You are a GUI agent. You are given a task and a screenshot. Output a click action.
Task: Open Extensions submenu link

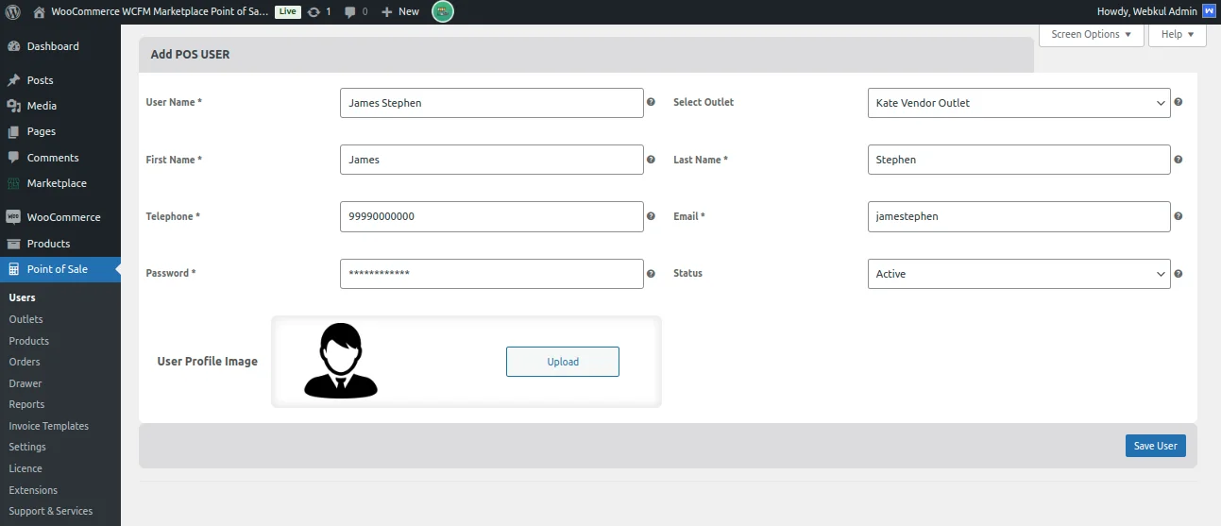click(x=33, y=490)
